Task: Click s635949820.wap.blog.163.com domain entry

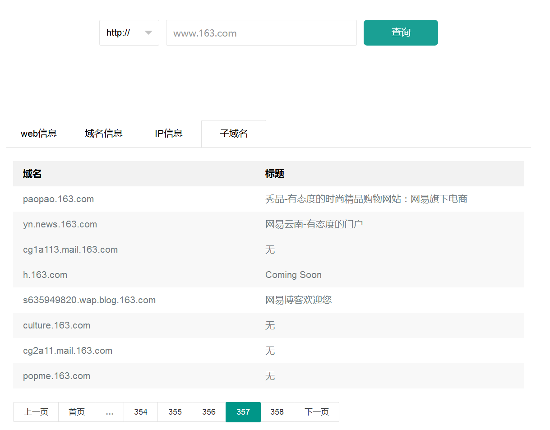Action: 89,300
